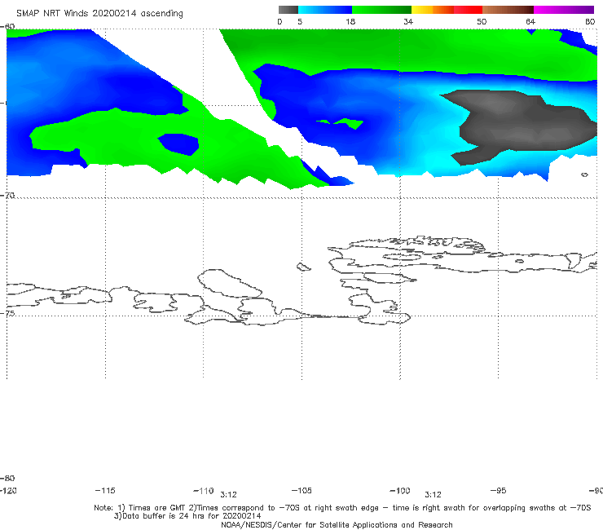Pick the yellow-orange segment of the color bar
Image resolution: width=603 pixels, height=530 pixels.
433,10
